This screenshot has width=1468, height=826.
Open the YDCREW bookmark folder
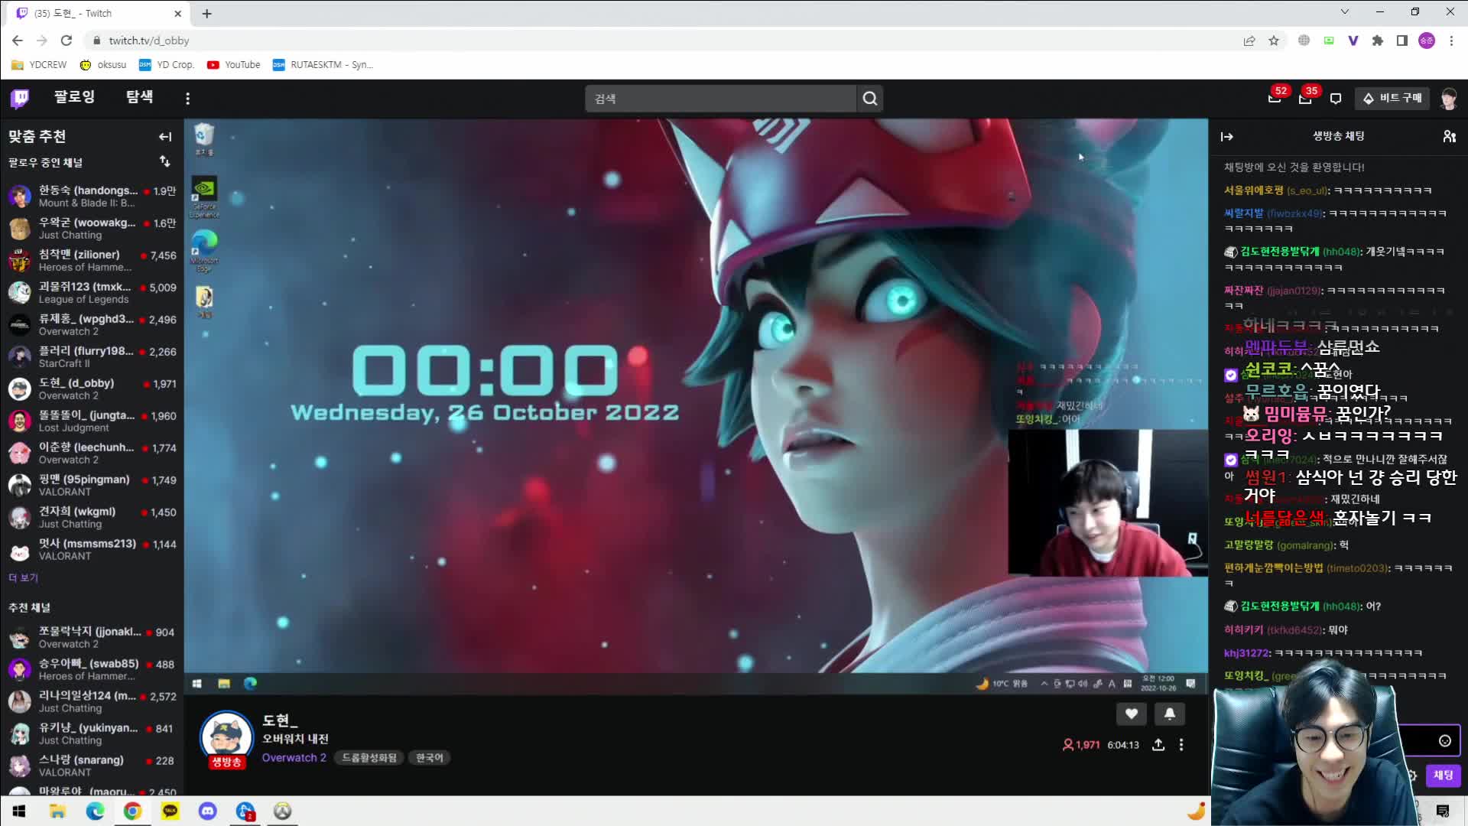click(39, 65)
